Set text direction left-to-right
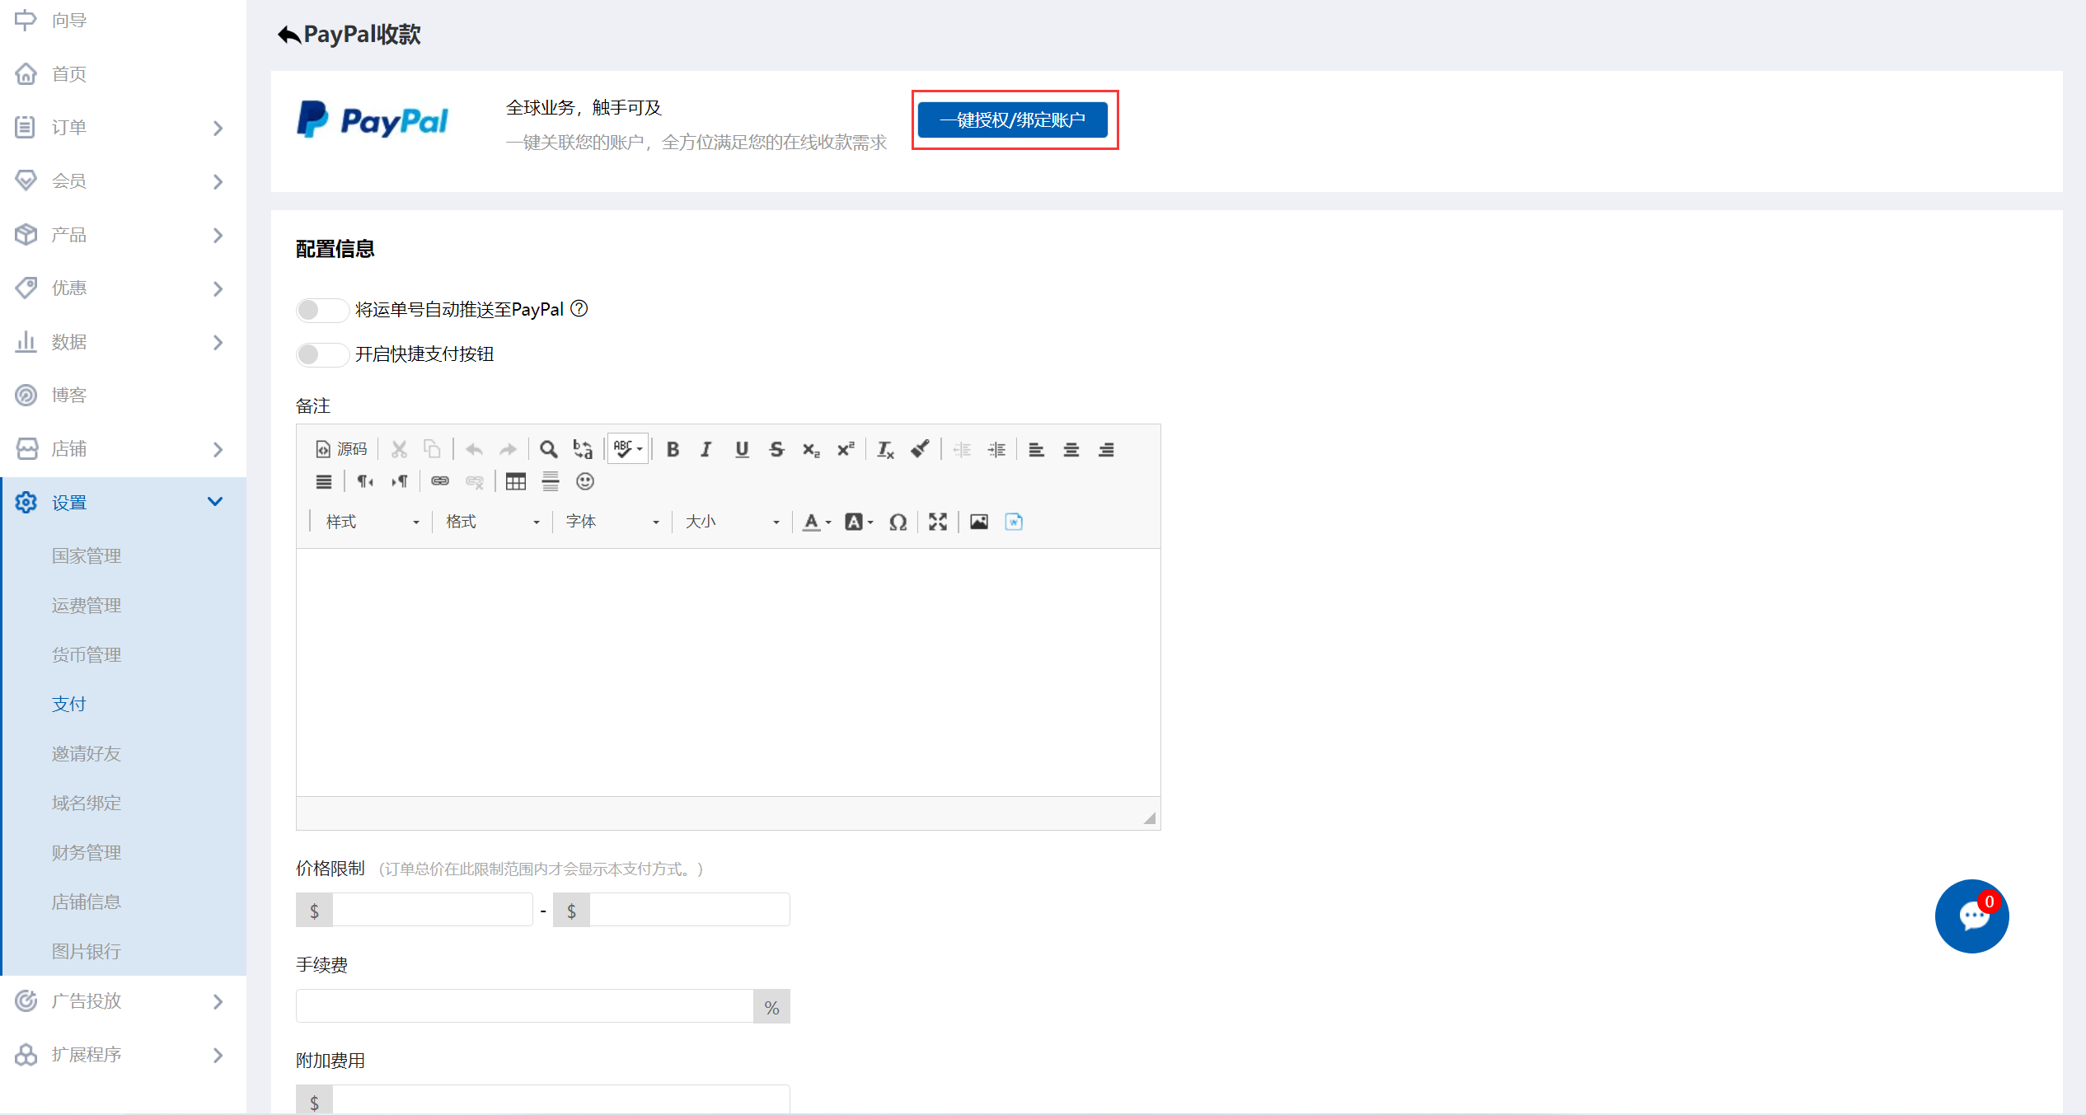Screen dimensions: 2086x1115 (x=364, y=481)
